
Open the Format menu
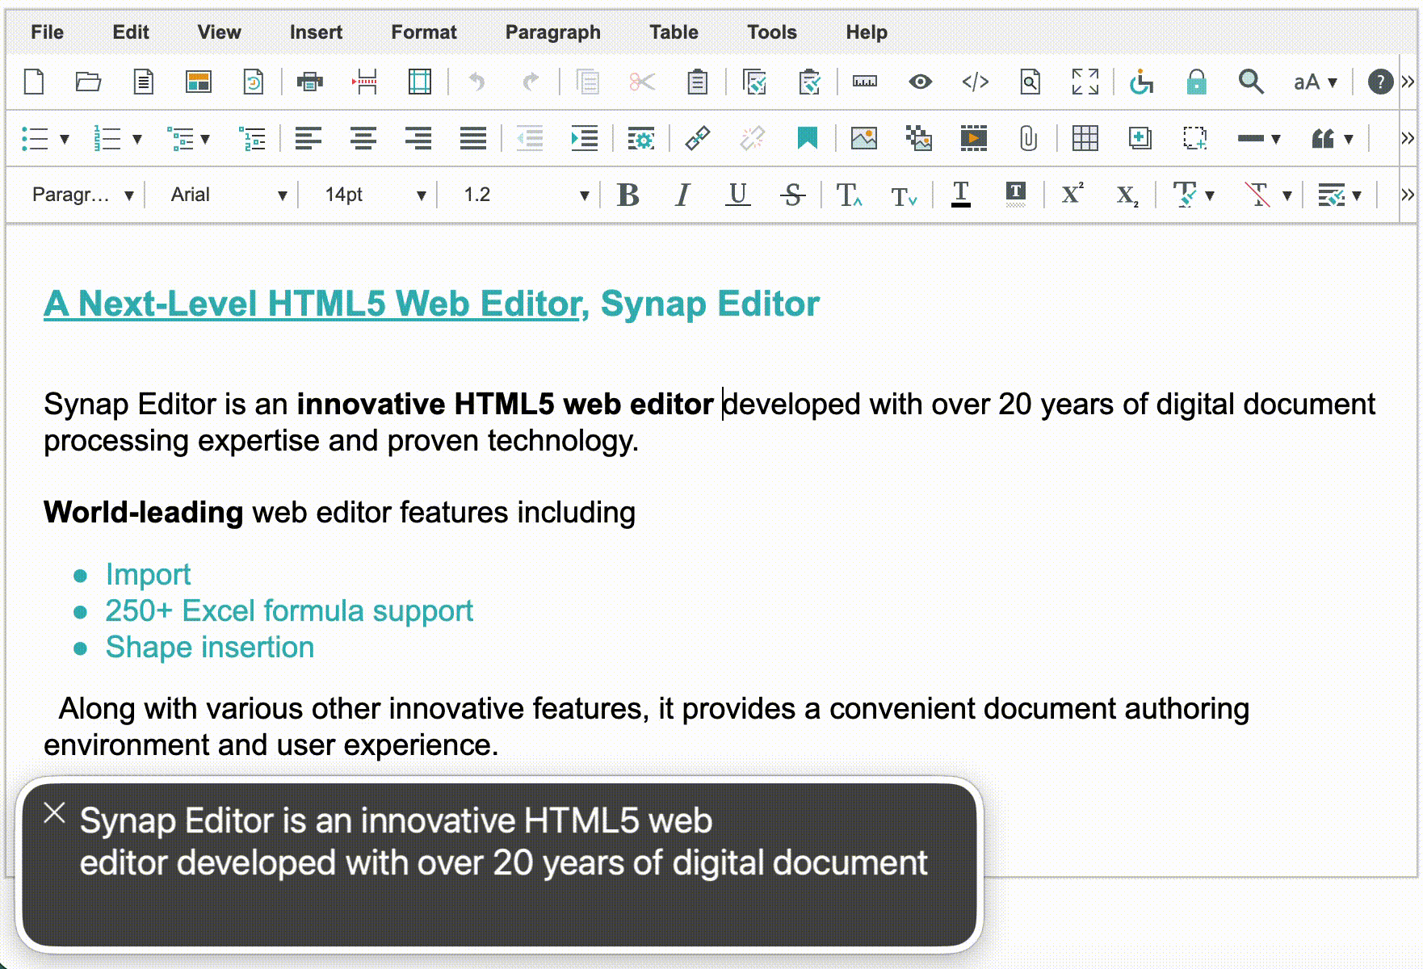pos(424,32)
